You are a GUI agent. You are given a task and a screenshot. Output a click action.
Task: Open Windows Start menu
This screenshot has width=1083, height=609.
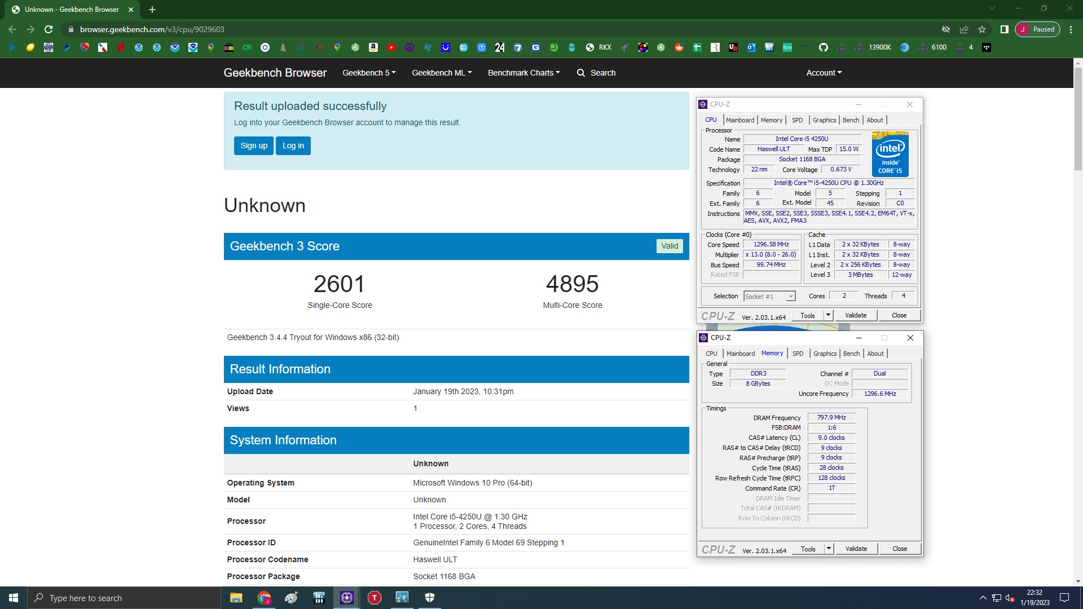click(x=14, y=598)
